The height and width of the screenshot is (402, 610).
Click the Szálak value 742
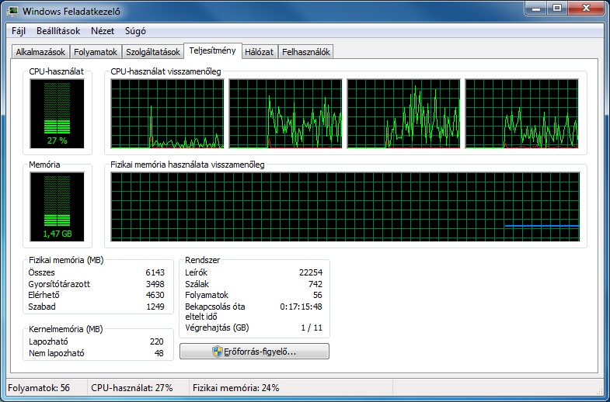[315, 284]
